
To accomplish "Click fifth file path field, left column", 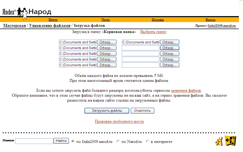I will pyautogui.click(x=78, y=65).
